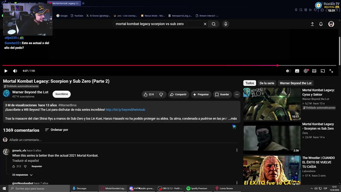Open the El Grone X bookmark

tap(98, 16)
